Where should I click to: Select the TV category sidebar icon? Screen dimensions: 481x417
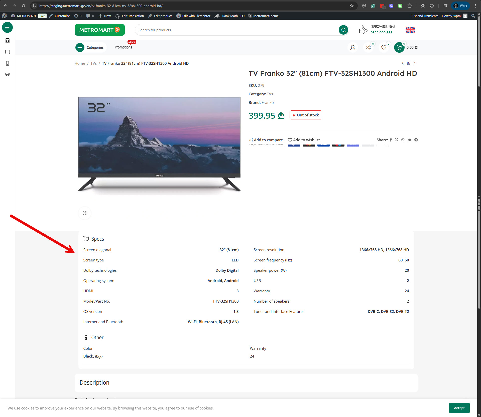(x=8, y=52)
